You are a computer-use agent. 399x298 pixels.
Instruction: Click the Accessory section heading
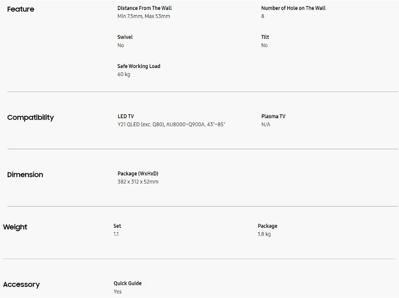[21, 285]
